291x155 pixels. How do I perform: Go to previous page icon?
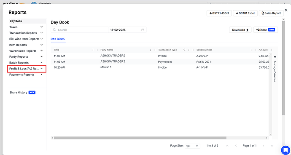pos(236,146)
